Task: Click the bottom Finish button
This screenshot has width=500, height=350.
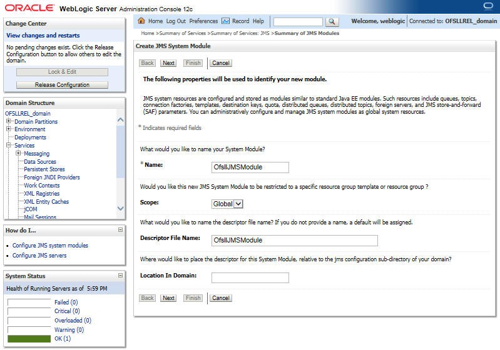Action: 193,298
